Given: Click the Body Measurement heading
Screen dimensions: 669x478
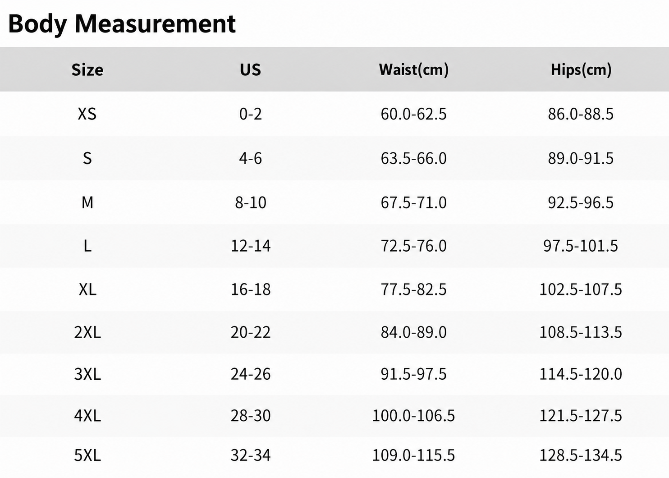Looking at the screenshot, I should click(x=122, y=24).
